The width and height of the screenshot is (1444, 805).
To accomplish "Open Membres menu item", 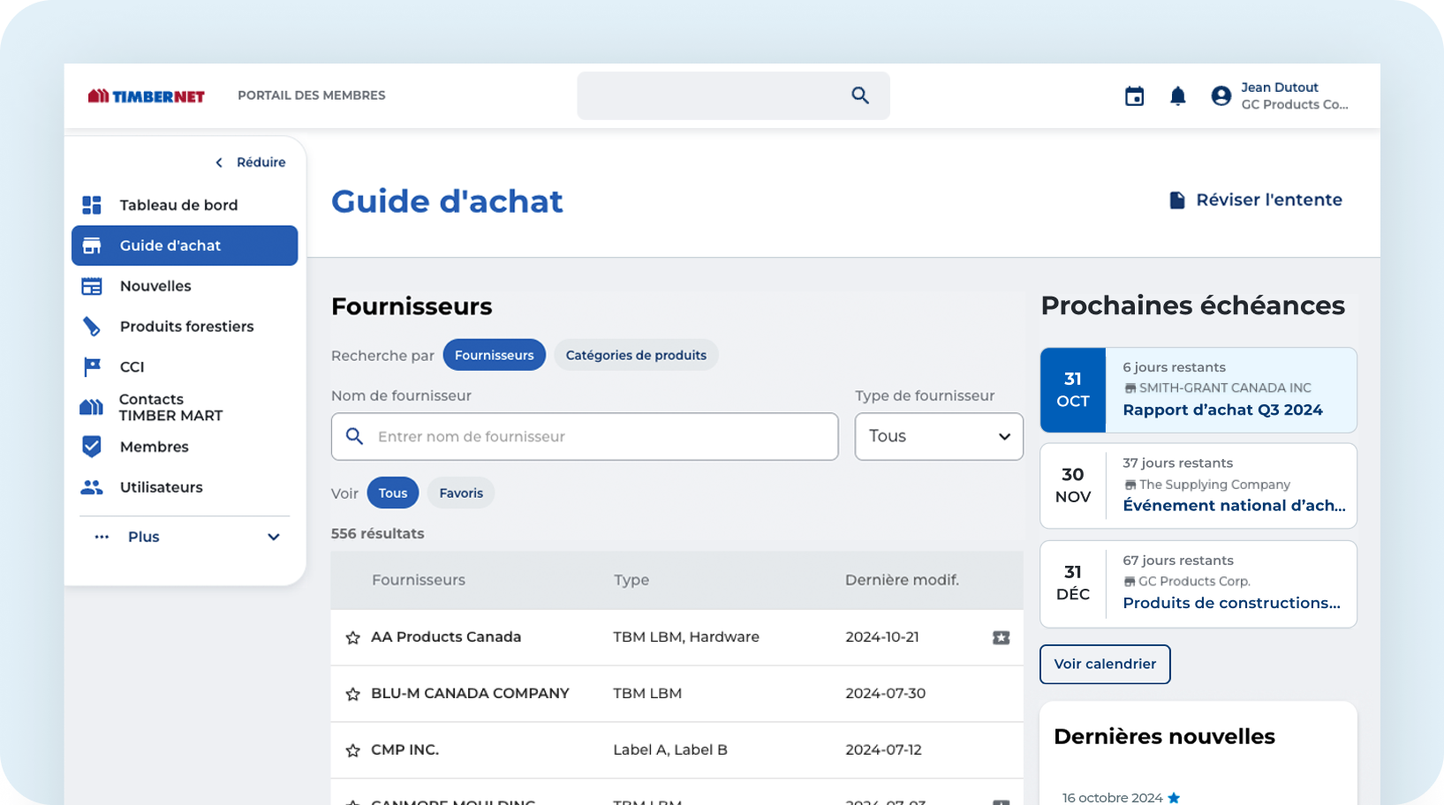I will pyautogui.click(x=185, y=447).
